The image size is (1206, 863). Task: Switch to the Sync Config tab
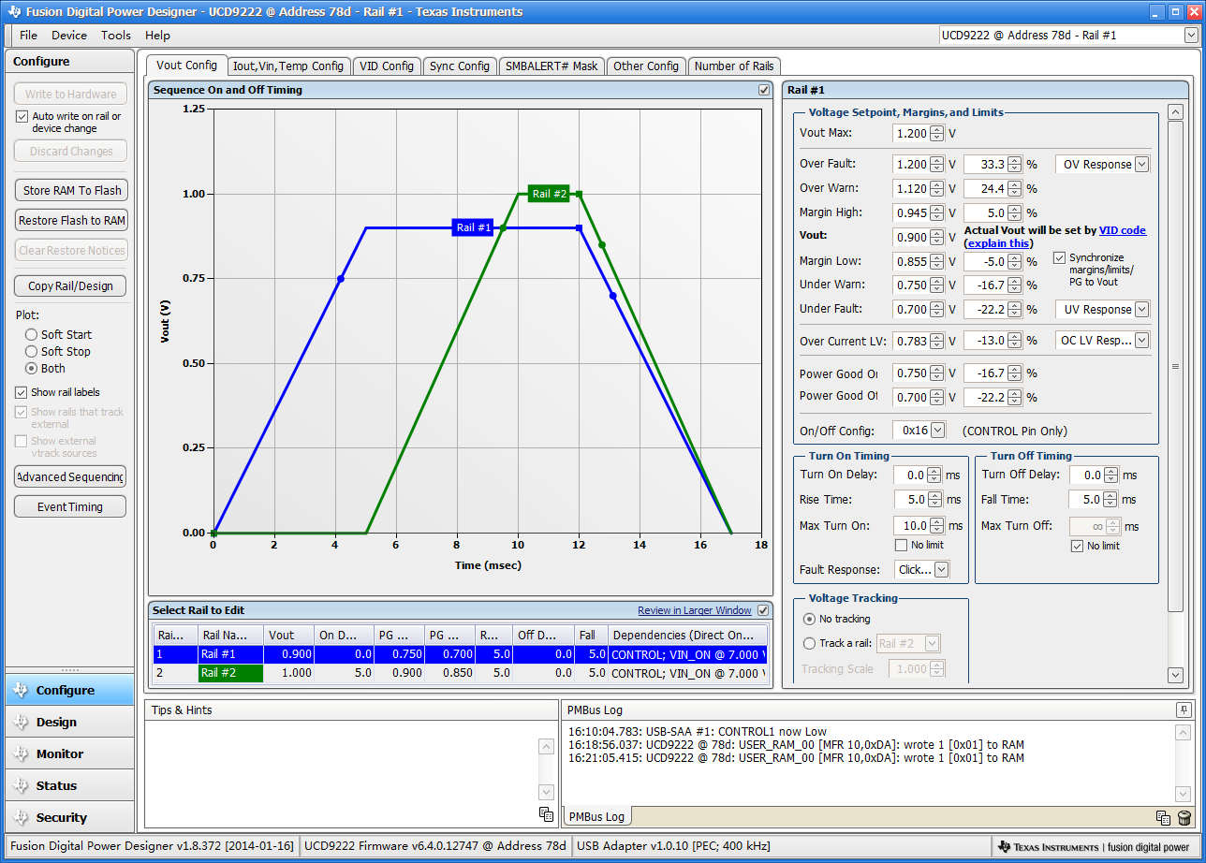tap(460, 66)
